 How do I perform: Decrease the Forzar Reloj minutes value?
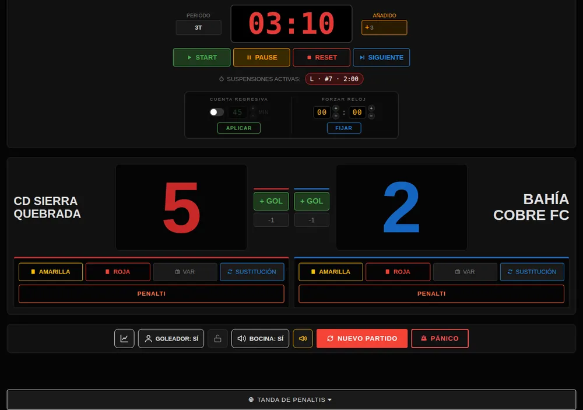tap(336, 115)
